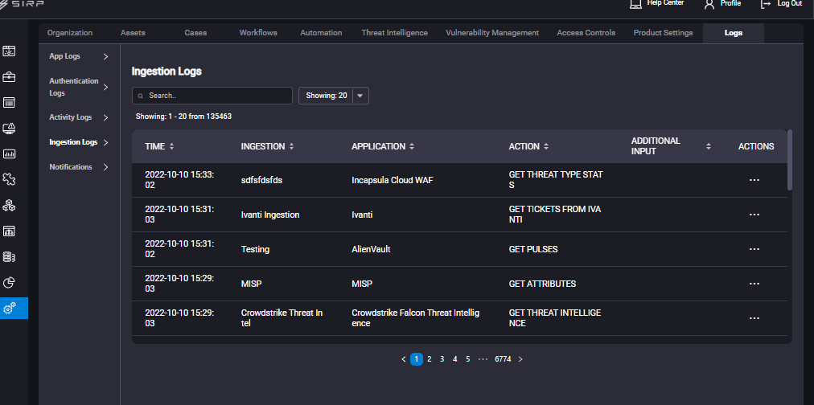814x405 pixels.
Task: Click GET PULSES action cell
Action: click(533, 249)
